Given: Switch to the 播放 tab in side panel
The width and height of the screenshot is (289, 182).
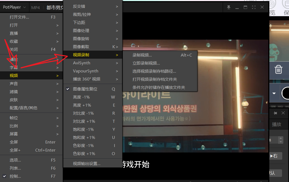Looking at the screenshot, I should tap(277, 124).
